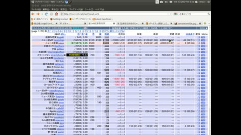Reload the page with the refresh icon
The width and height of the screenshot is (241, 135).
tap(46, 14)
